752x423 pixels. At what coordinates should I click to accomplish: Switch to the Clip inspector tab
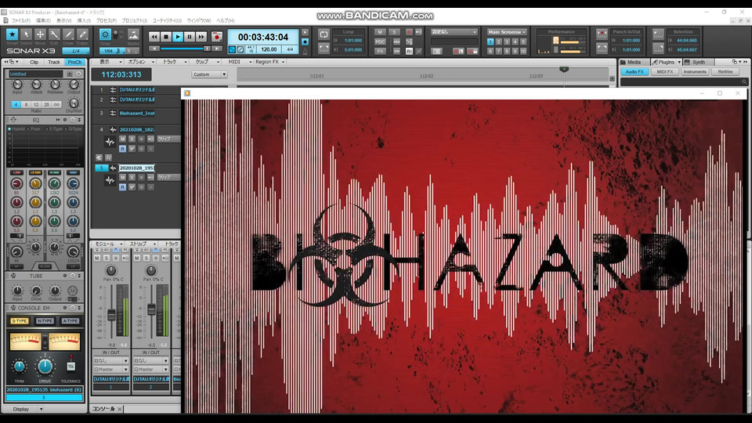click(34, 62)
